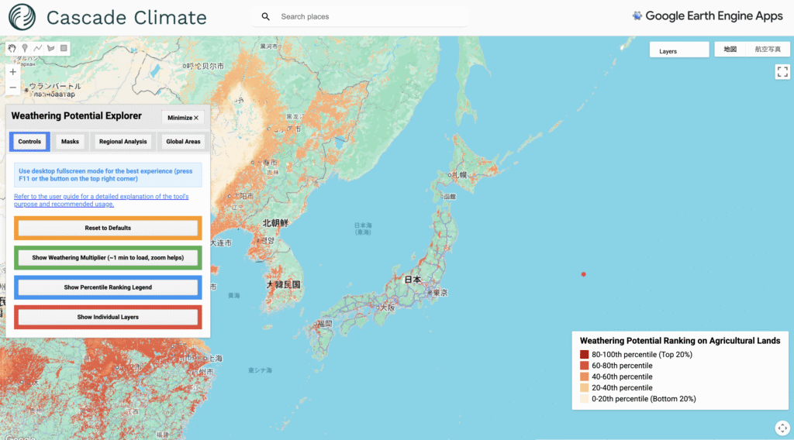Click the 福岡 city label
The width and height of the screenshot is (794, 440).
coord(325,324)
